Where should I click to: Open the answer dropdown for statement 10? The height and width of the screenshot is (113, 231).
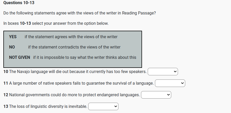[163, 71]
